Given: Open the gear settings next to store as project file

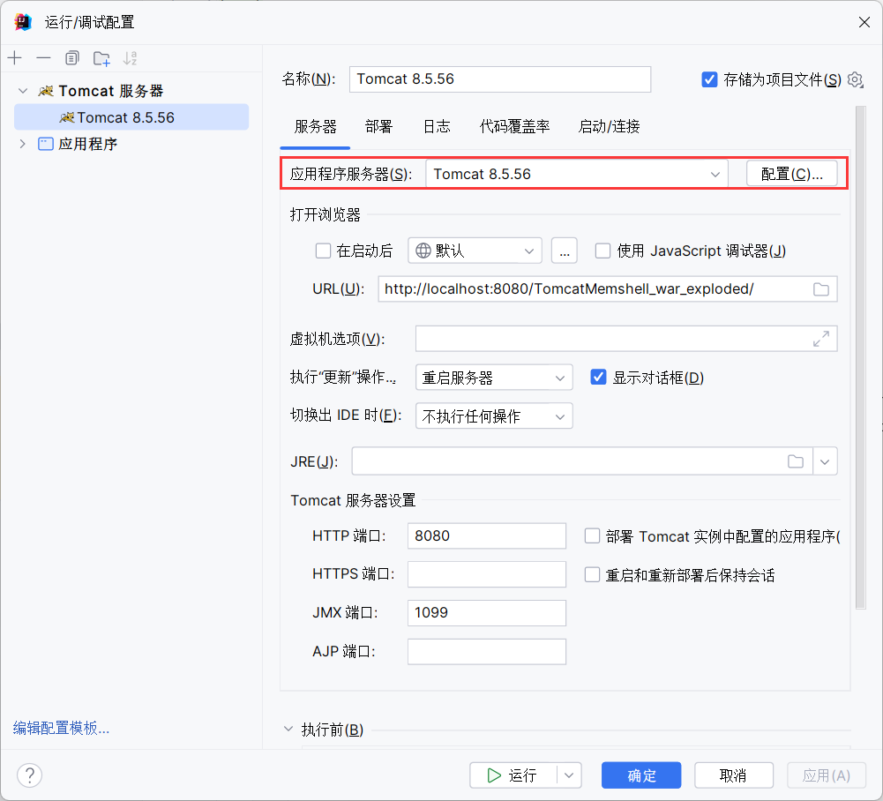Looking at the screenshot, I should pos(855,79).
